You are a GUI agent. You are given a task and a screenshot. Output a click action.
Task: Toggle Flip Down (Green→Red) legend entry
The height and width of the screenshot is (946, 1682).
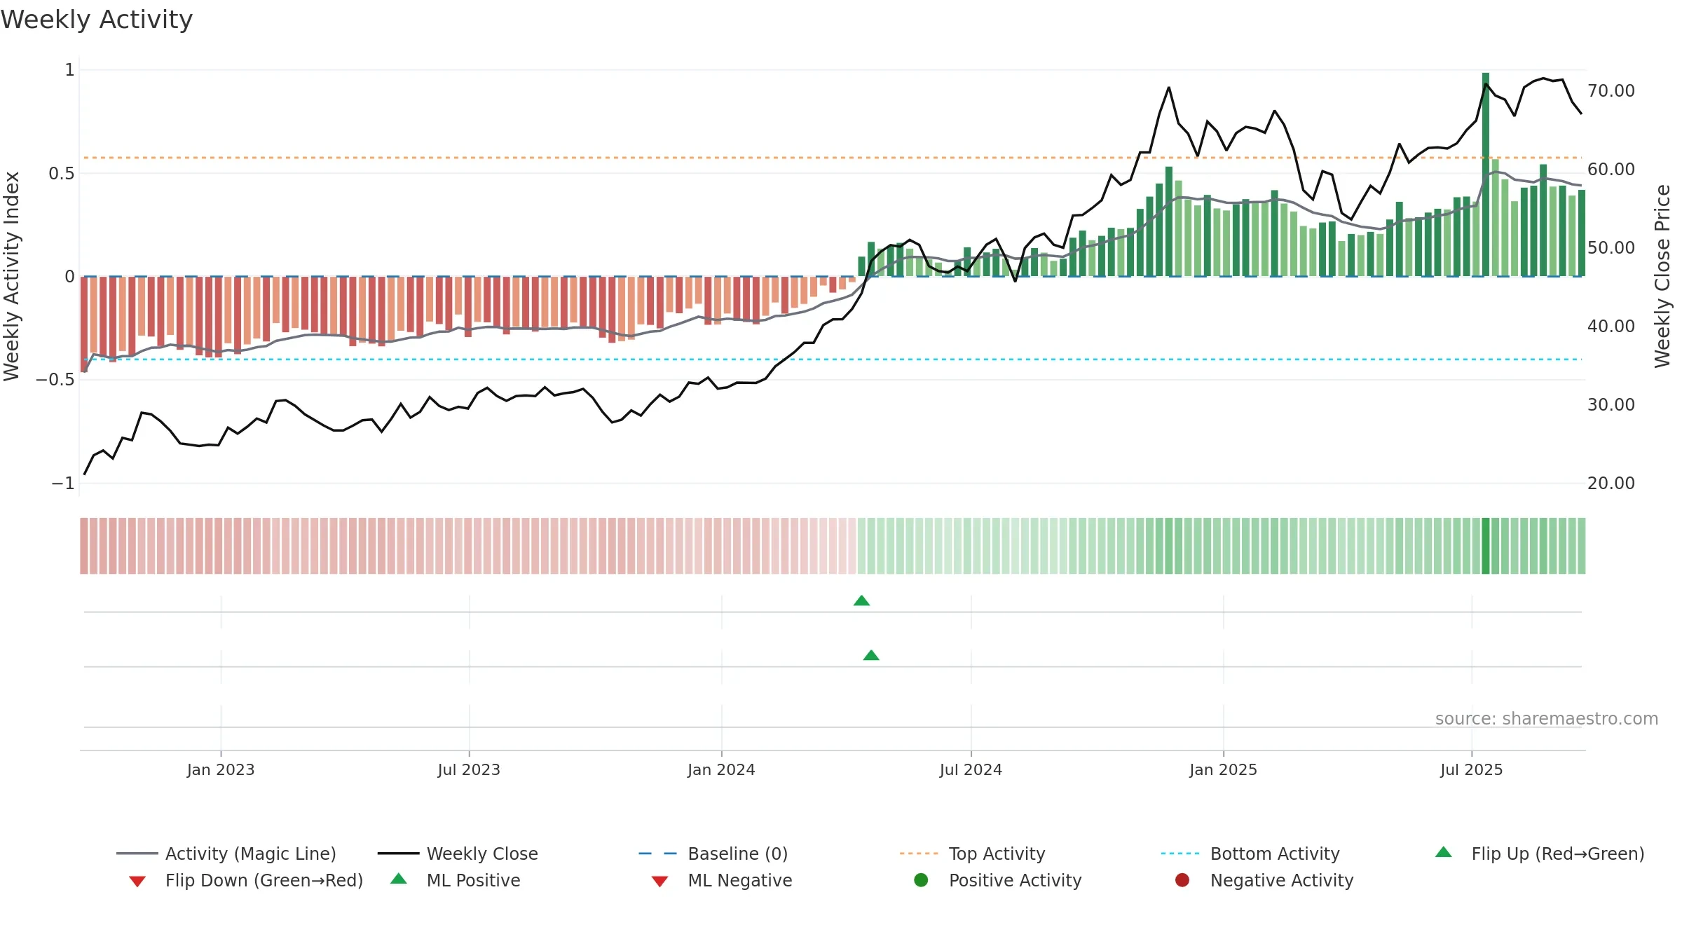point(246,880)
